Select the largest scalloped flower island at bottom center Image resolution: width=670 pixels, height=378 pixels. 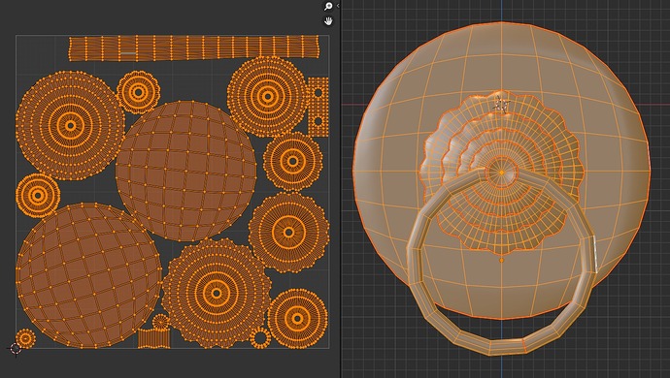[217, 293]
